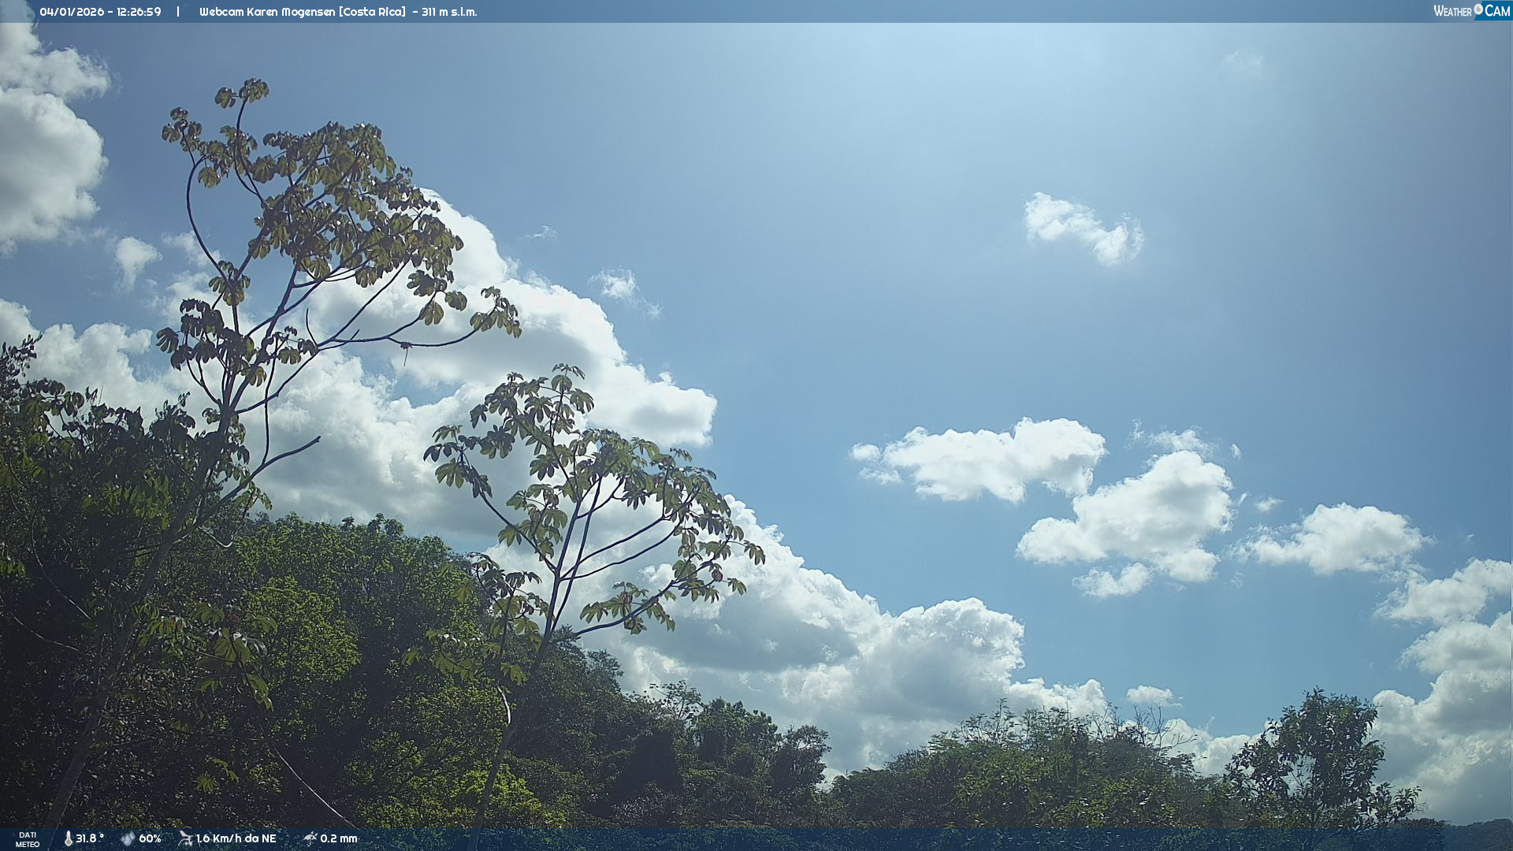Click the thermometer temperature icon
The height and width of the screenshot is (851, 1513).
pos(69,838)
